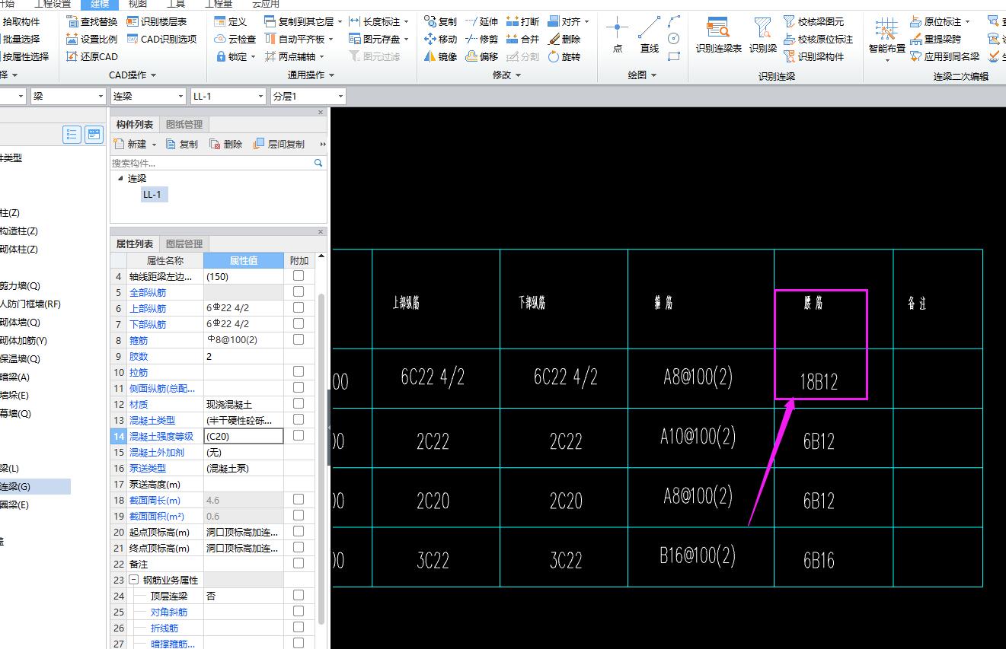
Task: Click in the 搜索构件 search field
Action: pos(212,163)
